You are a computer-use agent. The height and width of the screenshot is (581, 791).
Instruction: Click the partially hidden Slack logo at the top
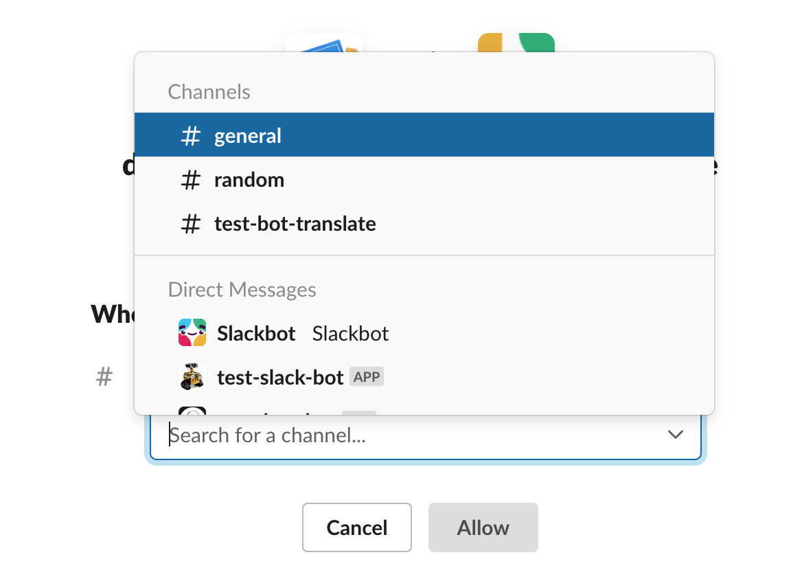tap(516, 43)
